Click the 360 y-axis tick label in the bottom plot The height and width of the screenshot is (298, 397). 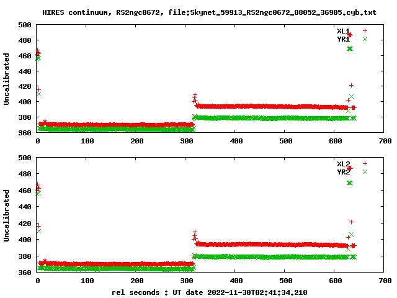point(25,273)
